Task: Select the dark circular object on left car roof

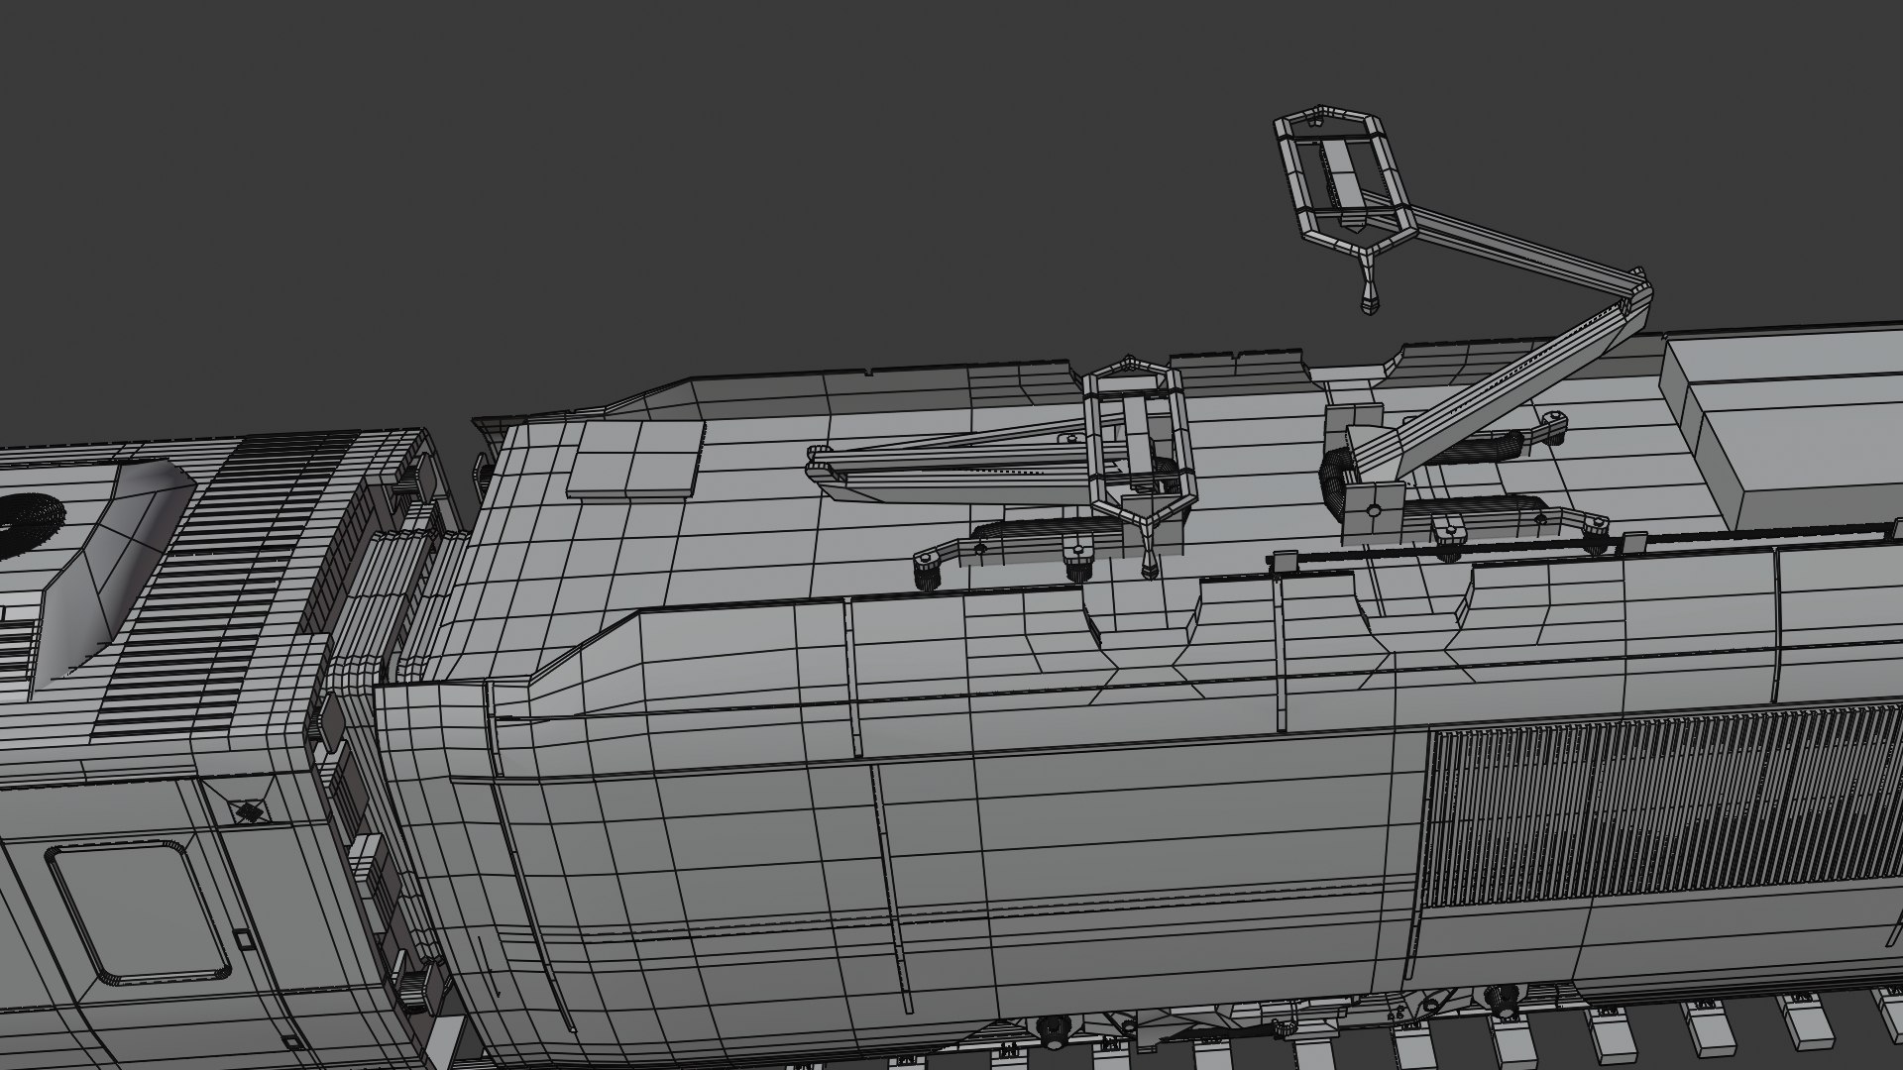Action: pos(28,524)
